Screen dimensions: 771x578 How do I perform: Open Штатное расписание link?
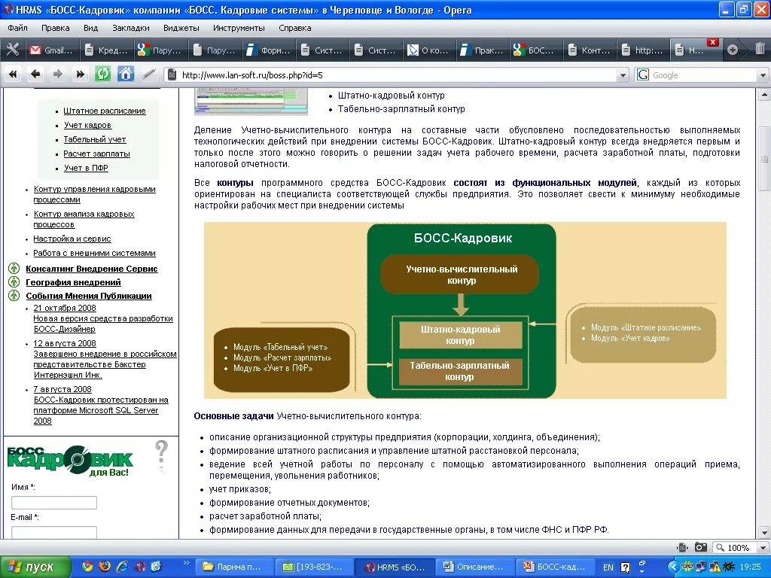pyautogui.click(x=104, y=111)
